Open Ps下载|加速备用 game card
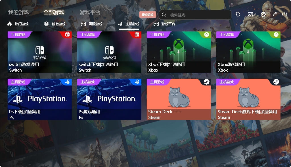Viewport: 291px width, 167px height. [40, 99]
